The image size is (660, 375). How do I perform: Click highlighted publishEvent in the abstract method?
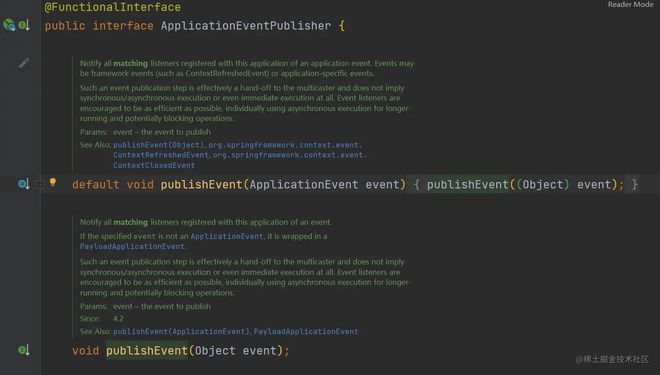click(x=147, y=350)
